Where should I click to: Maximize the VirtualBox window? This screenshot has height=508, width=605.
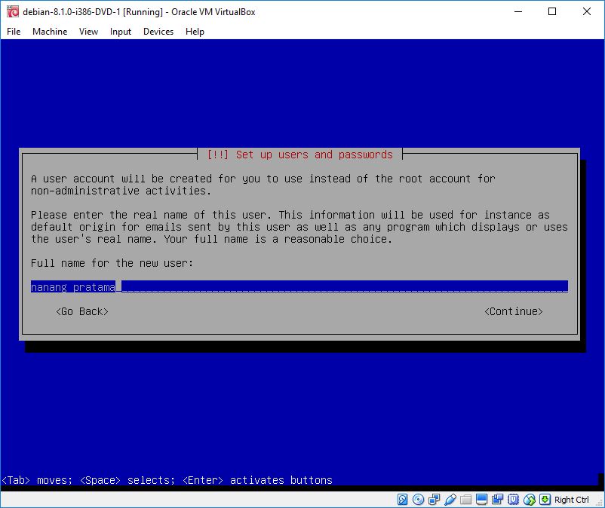pyautogui.click(x=552, y=11)
